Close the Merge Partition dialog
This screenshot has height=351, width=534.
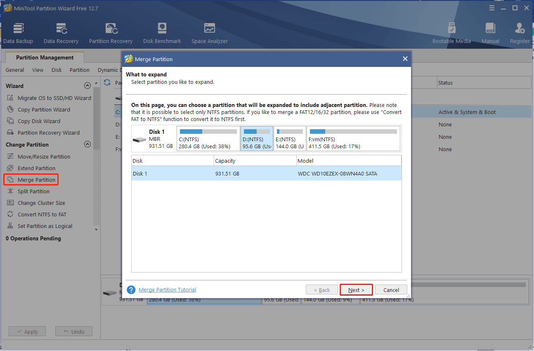coord(405,59)
